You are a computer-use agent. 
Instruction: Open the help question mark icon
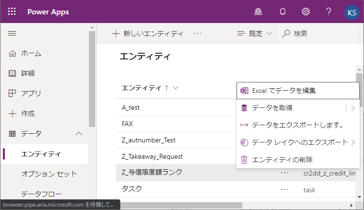pyautogui.click(x=328, y=12)
